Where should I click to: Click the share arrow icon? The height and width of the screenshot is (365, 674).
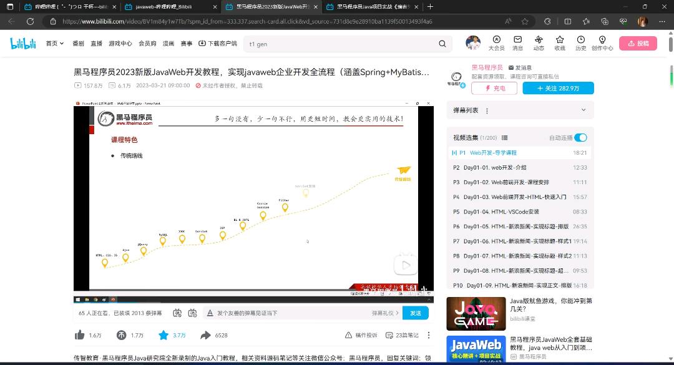point(205,335)
